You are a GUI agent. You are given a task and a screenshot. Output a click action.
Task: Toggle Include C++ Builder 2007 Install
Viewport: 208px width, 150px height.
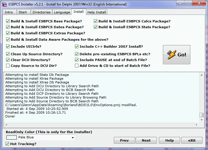(77, 47)
